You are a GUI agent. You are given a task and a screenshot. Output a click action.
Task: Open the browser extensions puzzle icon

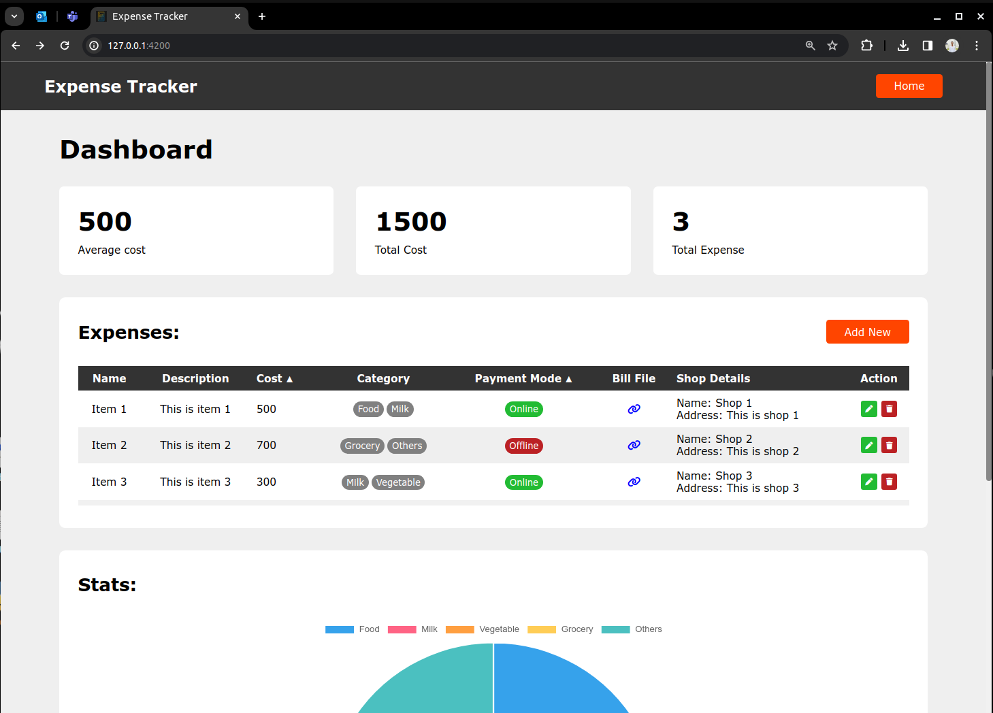click(x=866, y=46)
